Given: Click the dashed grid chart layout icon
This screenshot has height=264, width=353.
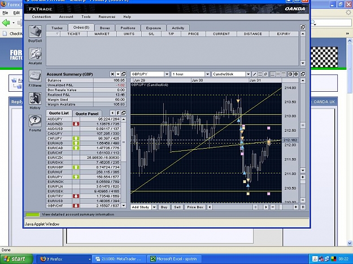Looking at the screenshot, I should (278, 74).
